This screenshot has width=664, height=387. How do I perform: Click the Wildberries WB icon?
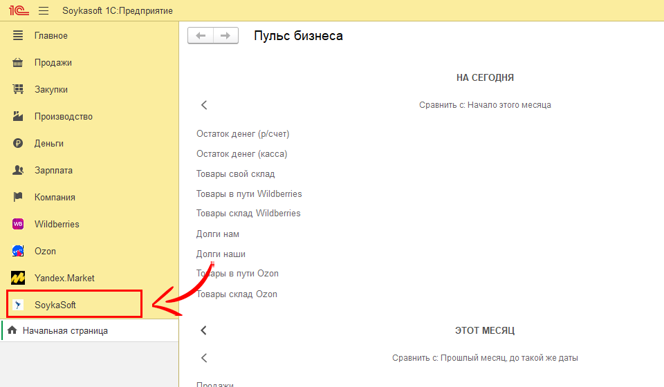pos(19,224)
